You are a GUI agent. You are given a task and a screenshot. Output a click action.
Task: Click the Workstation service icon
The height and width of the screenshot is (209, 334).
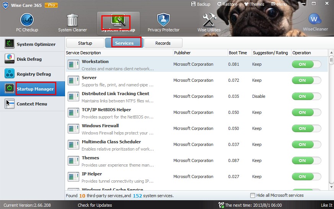(x=73, y=64)
